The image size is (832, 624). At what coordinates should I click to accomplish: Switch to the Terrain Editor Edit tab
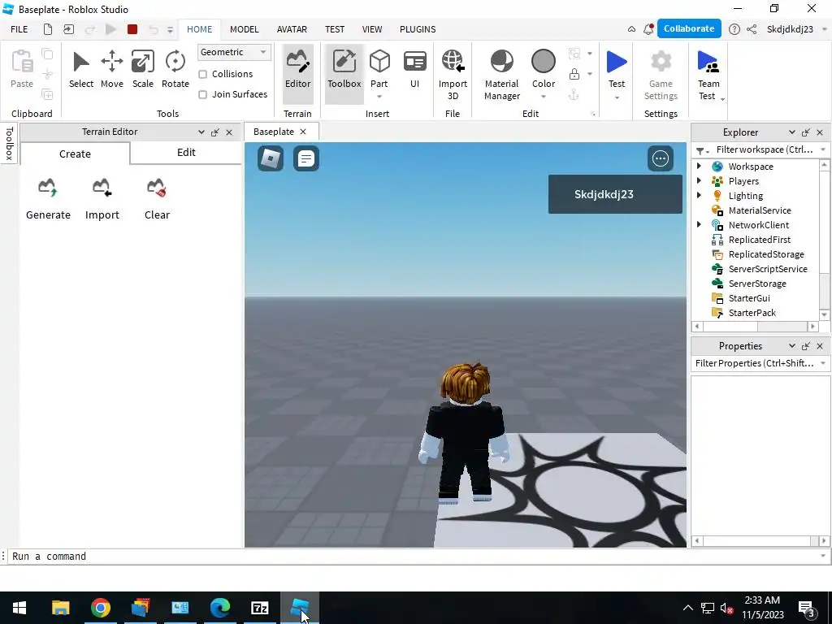tap(186, 153)
